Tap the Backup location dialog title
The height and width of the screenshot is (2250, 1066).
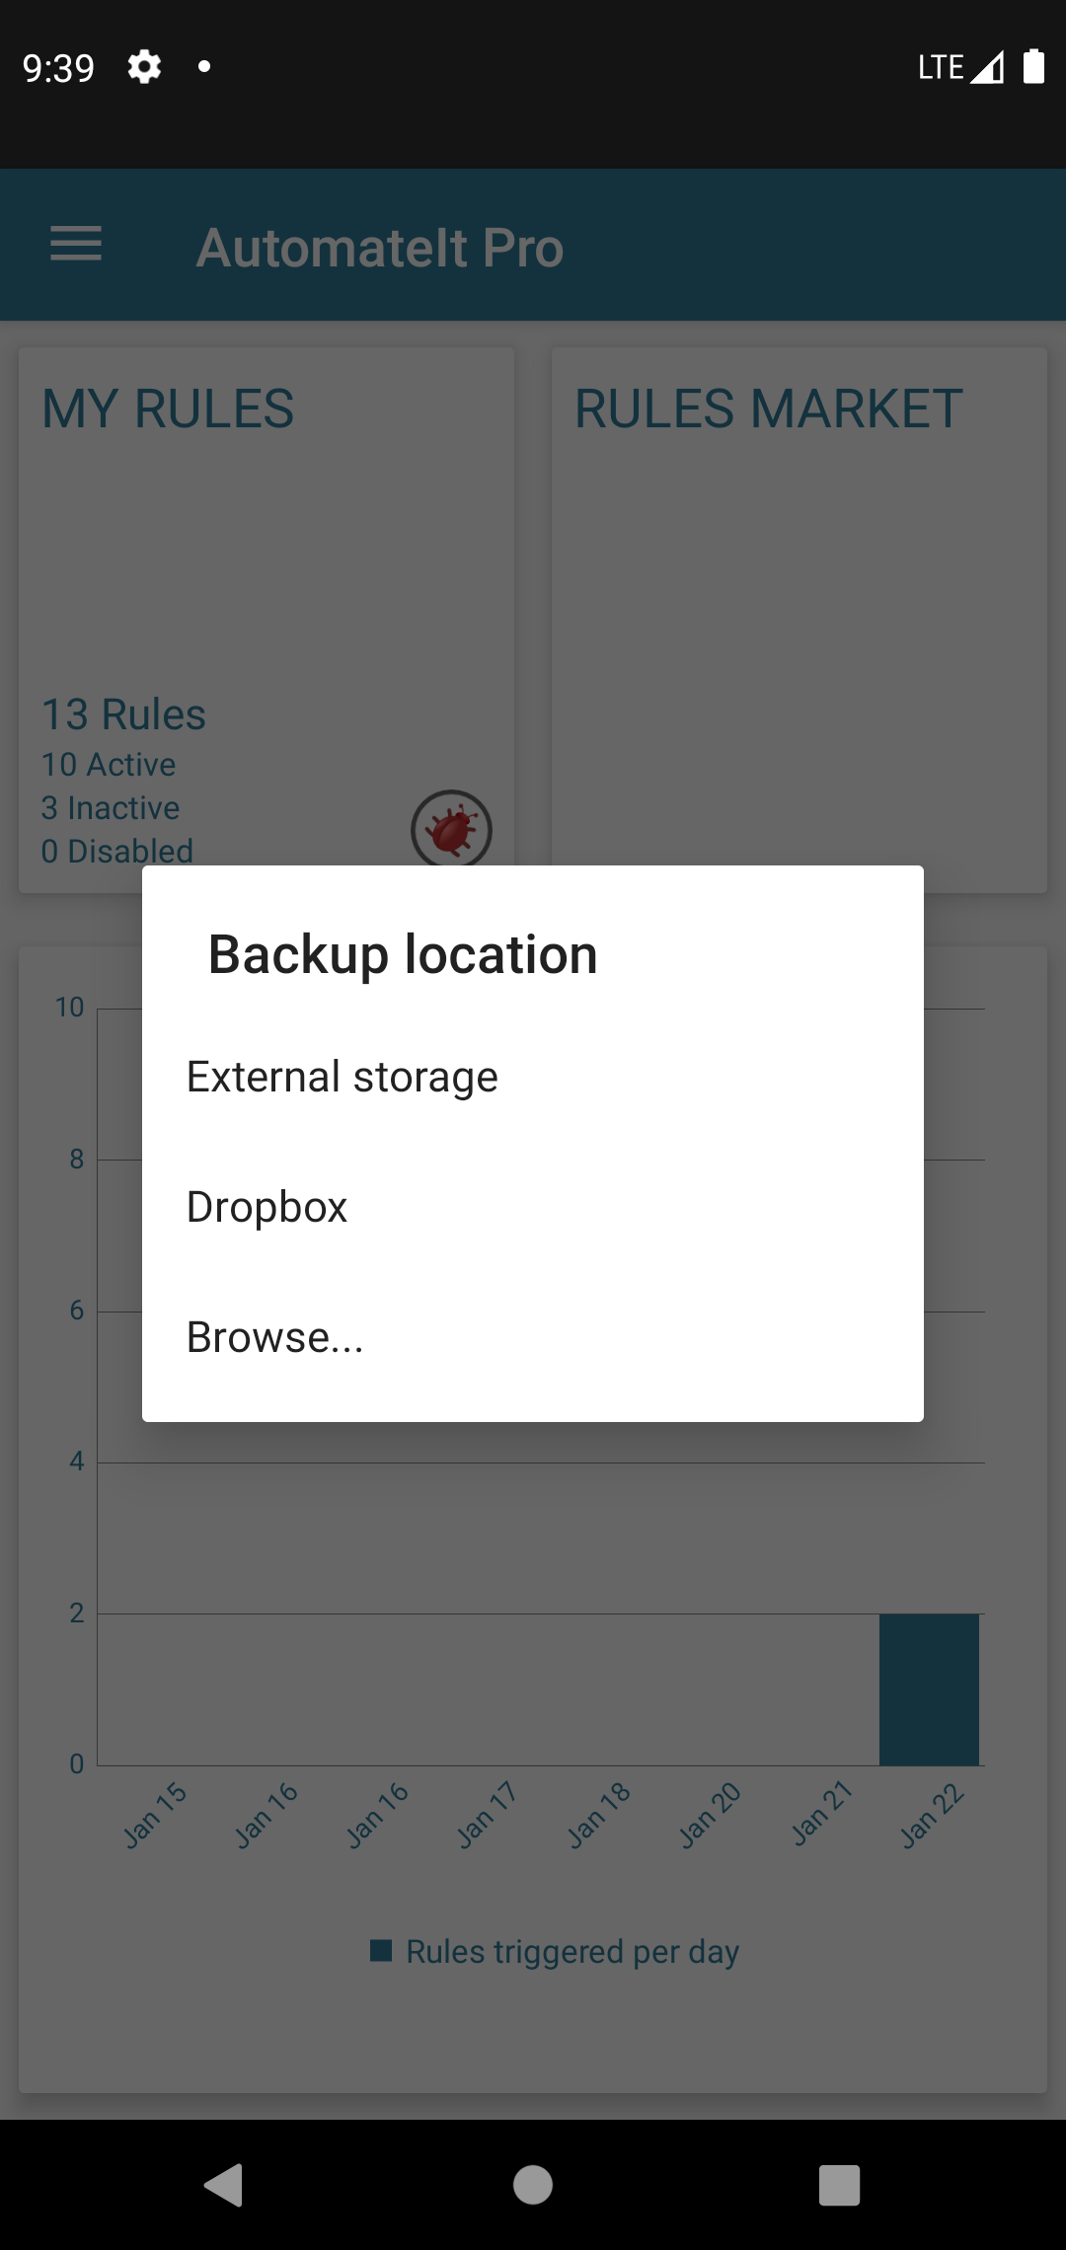pyautogui.click(x=403, y=954)
